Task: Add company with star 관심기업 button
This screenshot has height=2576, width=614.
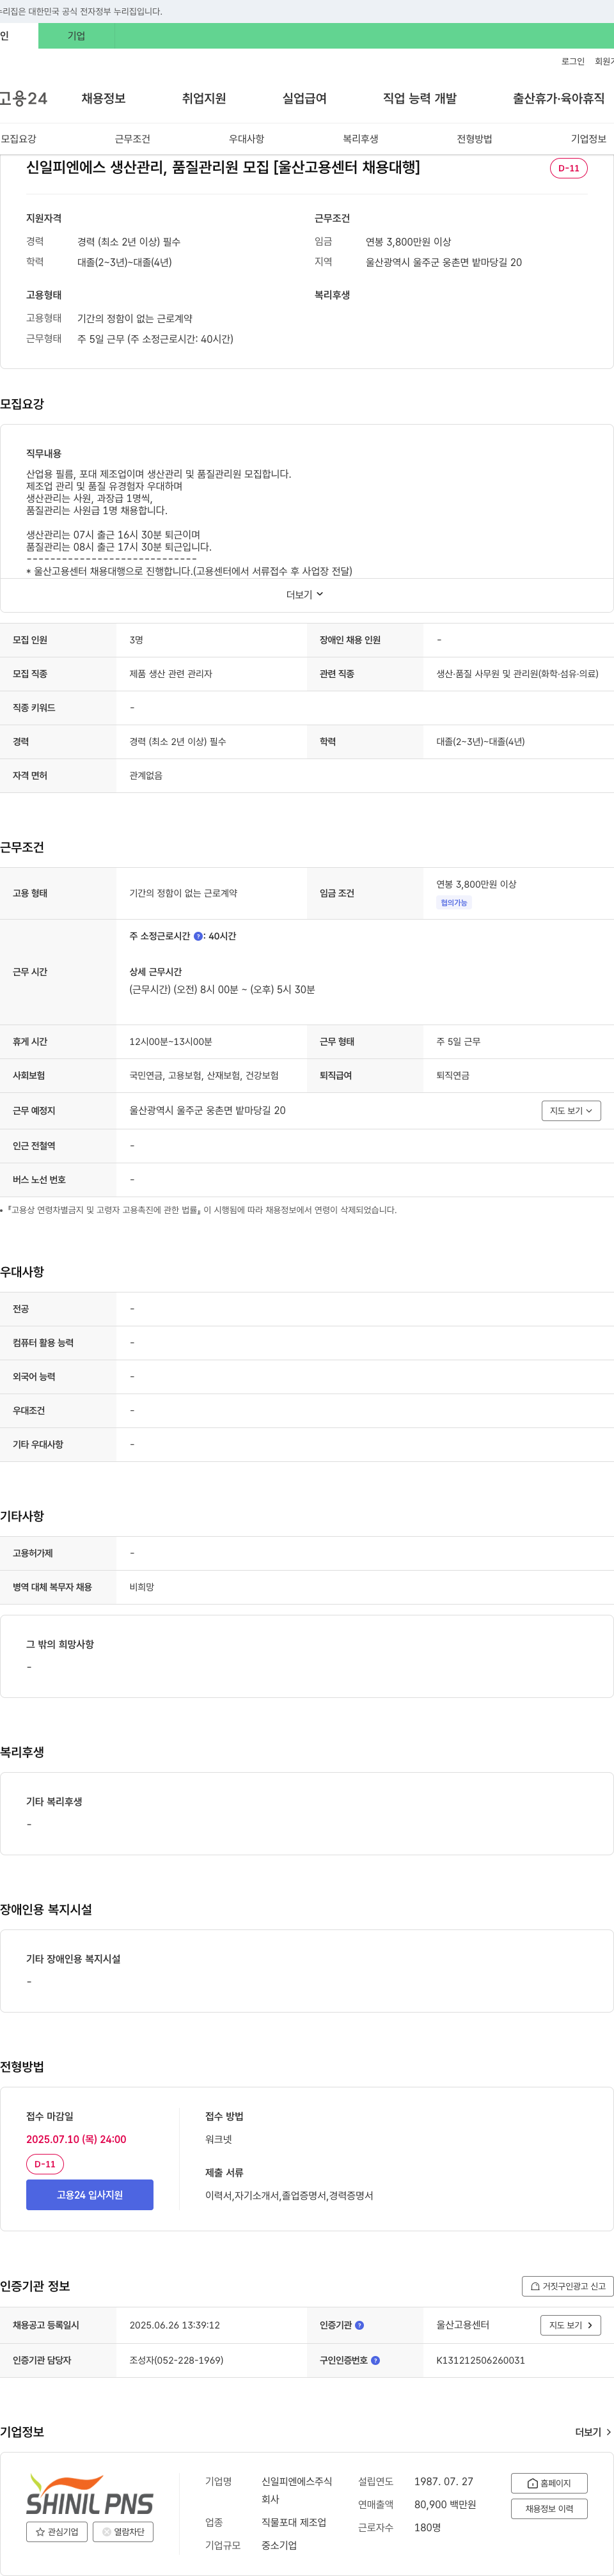Action: pos(57,2532)
